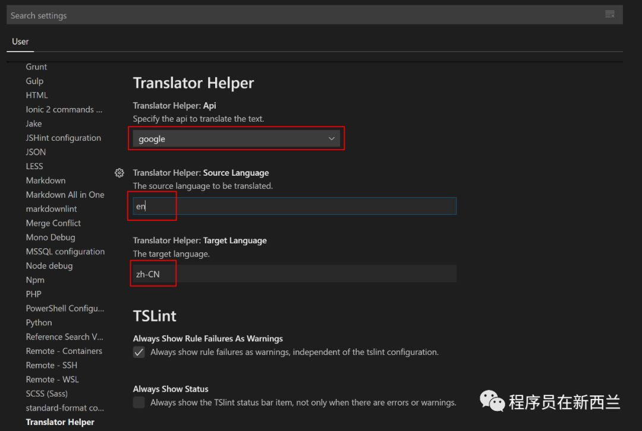
Task: Select SCSS (Sass) in the sidebar
Action: point(46,394)
